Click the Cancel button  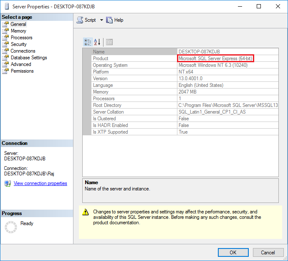tap(268, 252)
